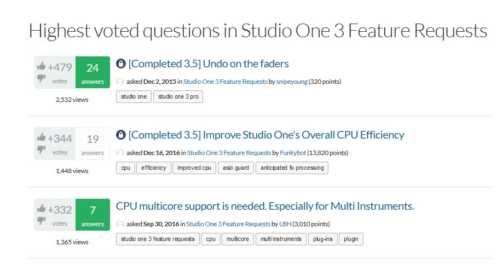
Task: Downvote the Undo on the faders question
Action: (x=41, y=78)
